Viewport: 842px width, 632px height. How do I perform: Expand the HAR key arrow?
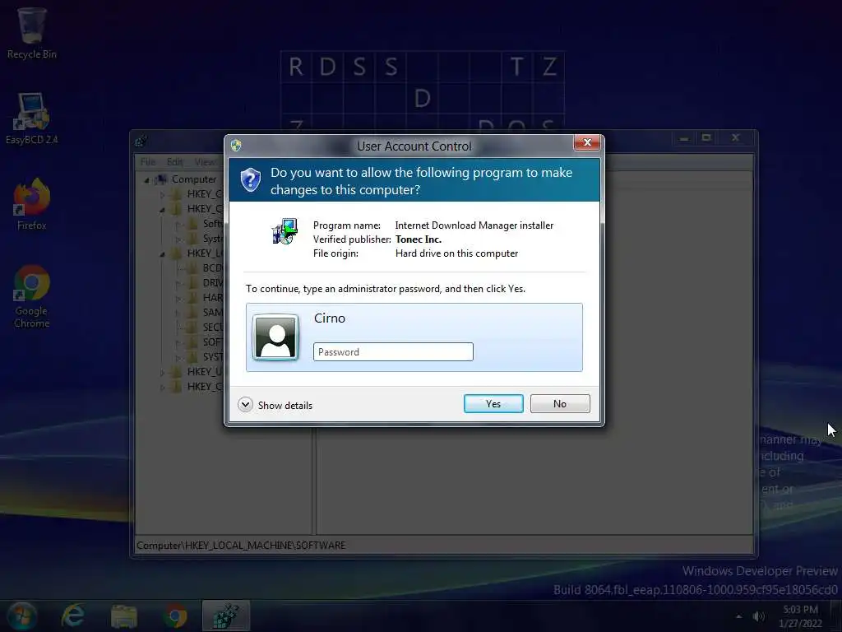(x=178, y=297)
